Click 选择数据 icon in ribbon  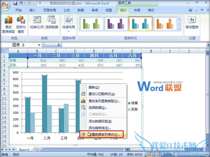coord(52,22)
